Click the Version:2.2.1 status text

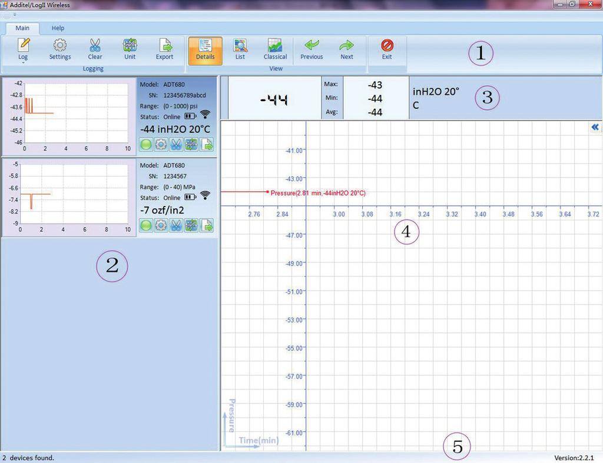point(574,458)
